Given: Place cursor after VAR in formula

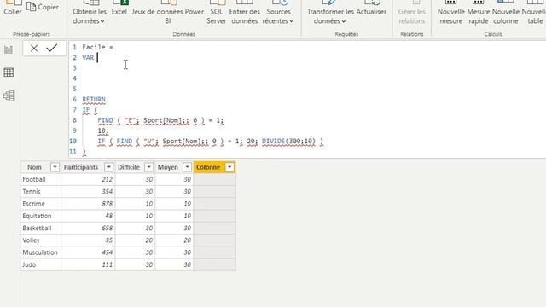Looking at the screenshot, I should point(97,58).
